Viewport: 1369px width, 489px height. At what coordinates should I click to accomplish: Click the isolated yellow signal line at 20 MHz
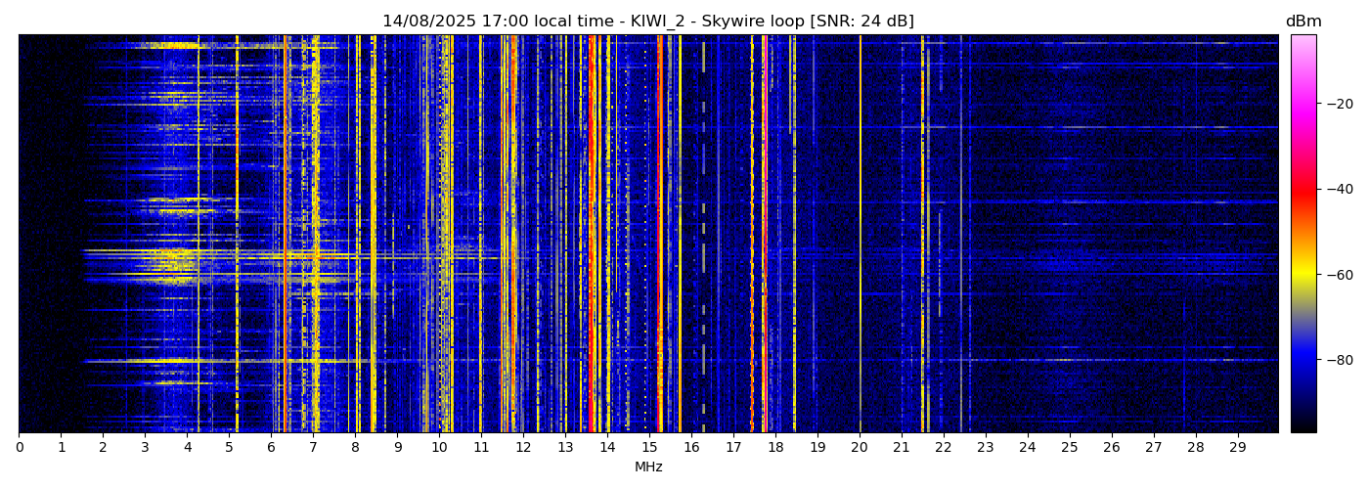click(860, 235)
